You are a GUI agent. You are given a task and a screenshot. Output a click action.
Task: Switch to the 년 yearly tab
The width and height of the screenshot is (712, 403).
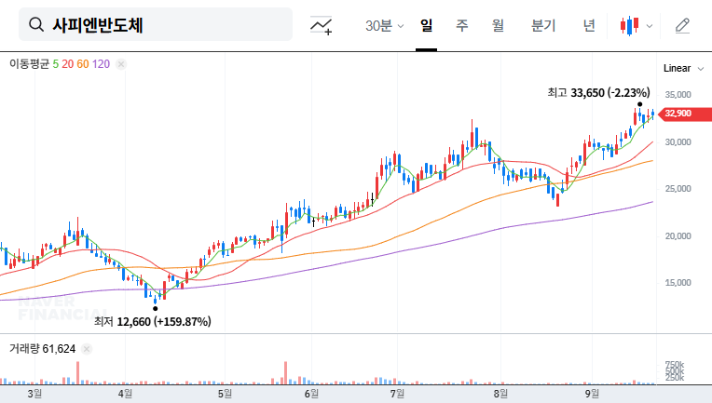[589, 25]
